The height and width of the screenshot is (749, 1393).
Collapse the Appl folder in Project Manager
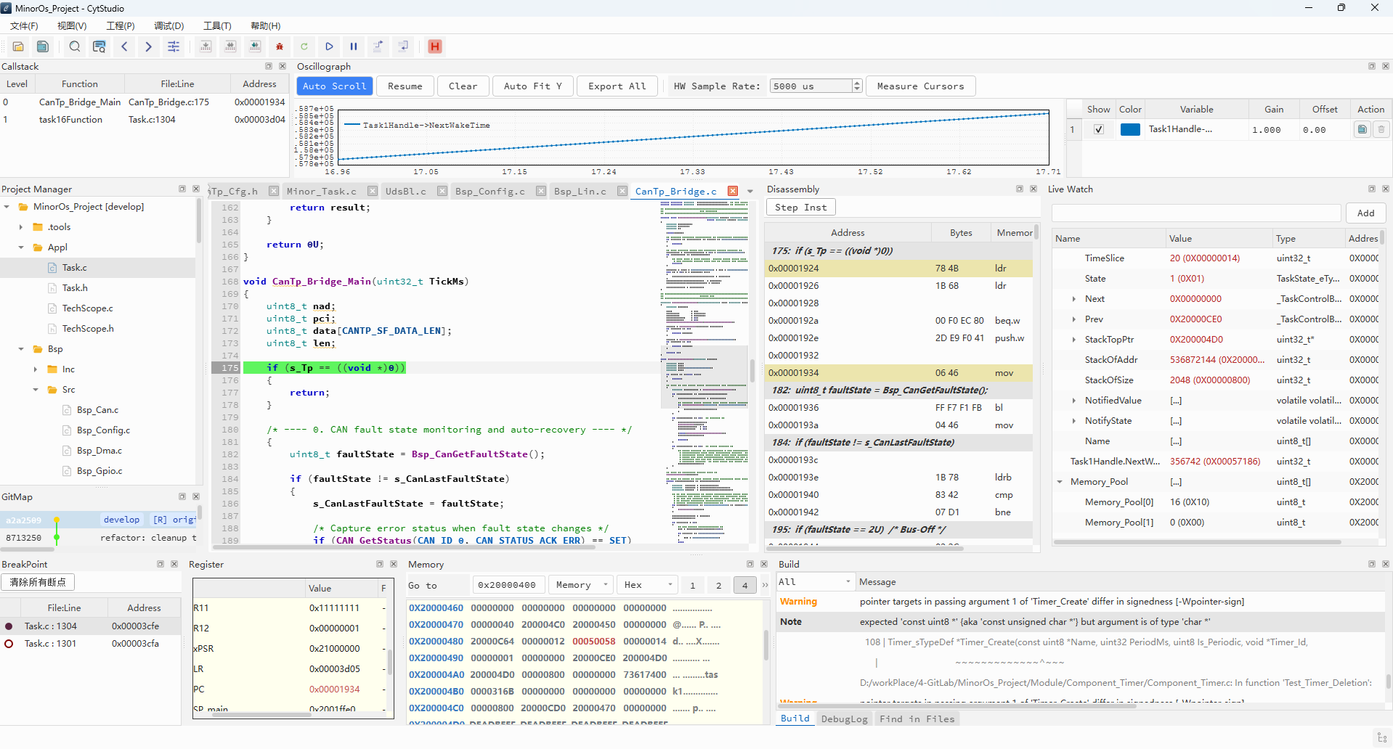pyautogui.click(x=21, y=247)
